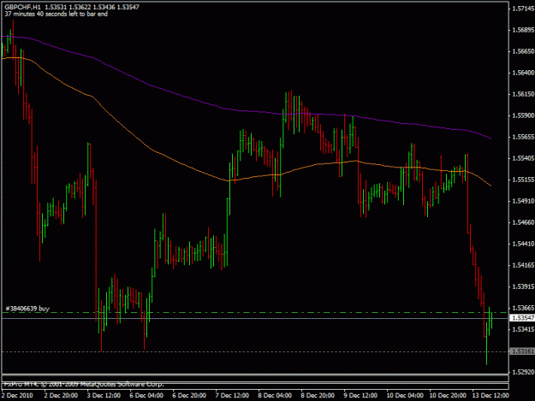The image size is (535, 401).
Task: Select the green dashed buy order line
Action: [254, 312]
